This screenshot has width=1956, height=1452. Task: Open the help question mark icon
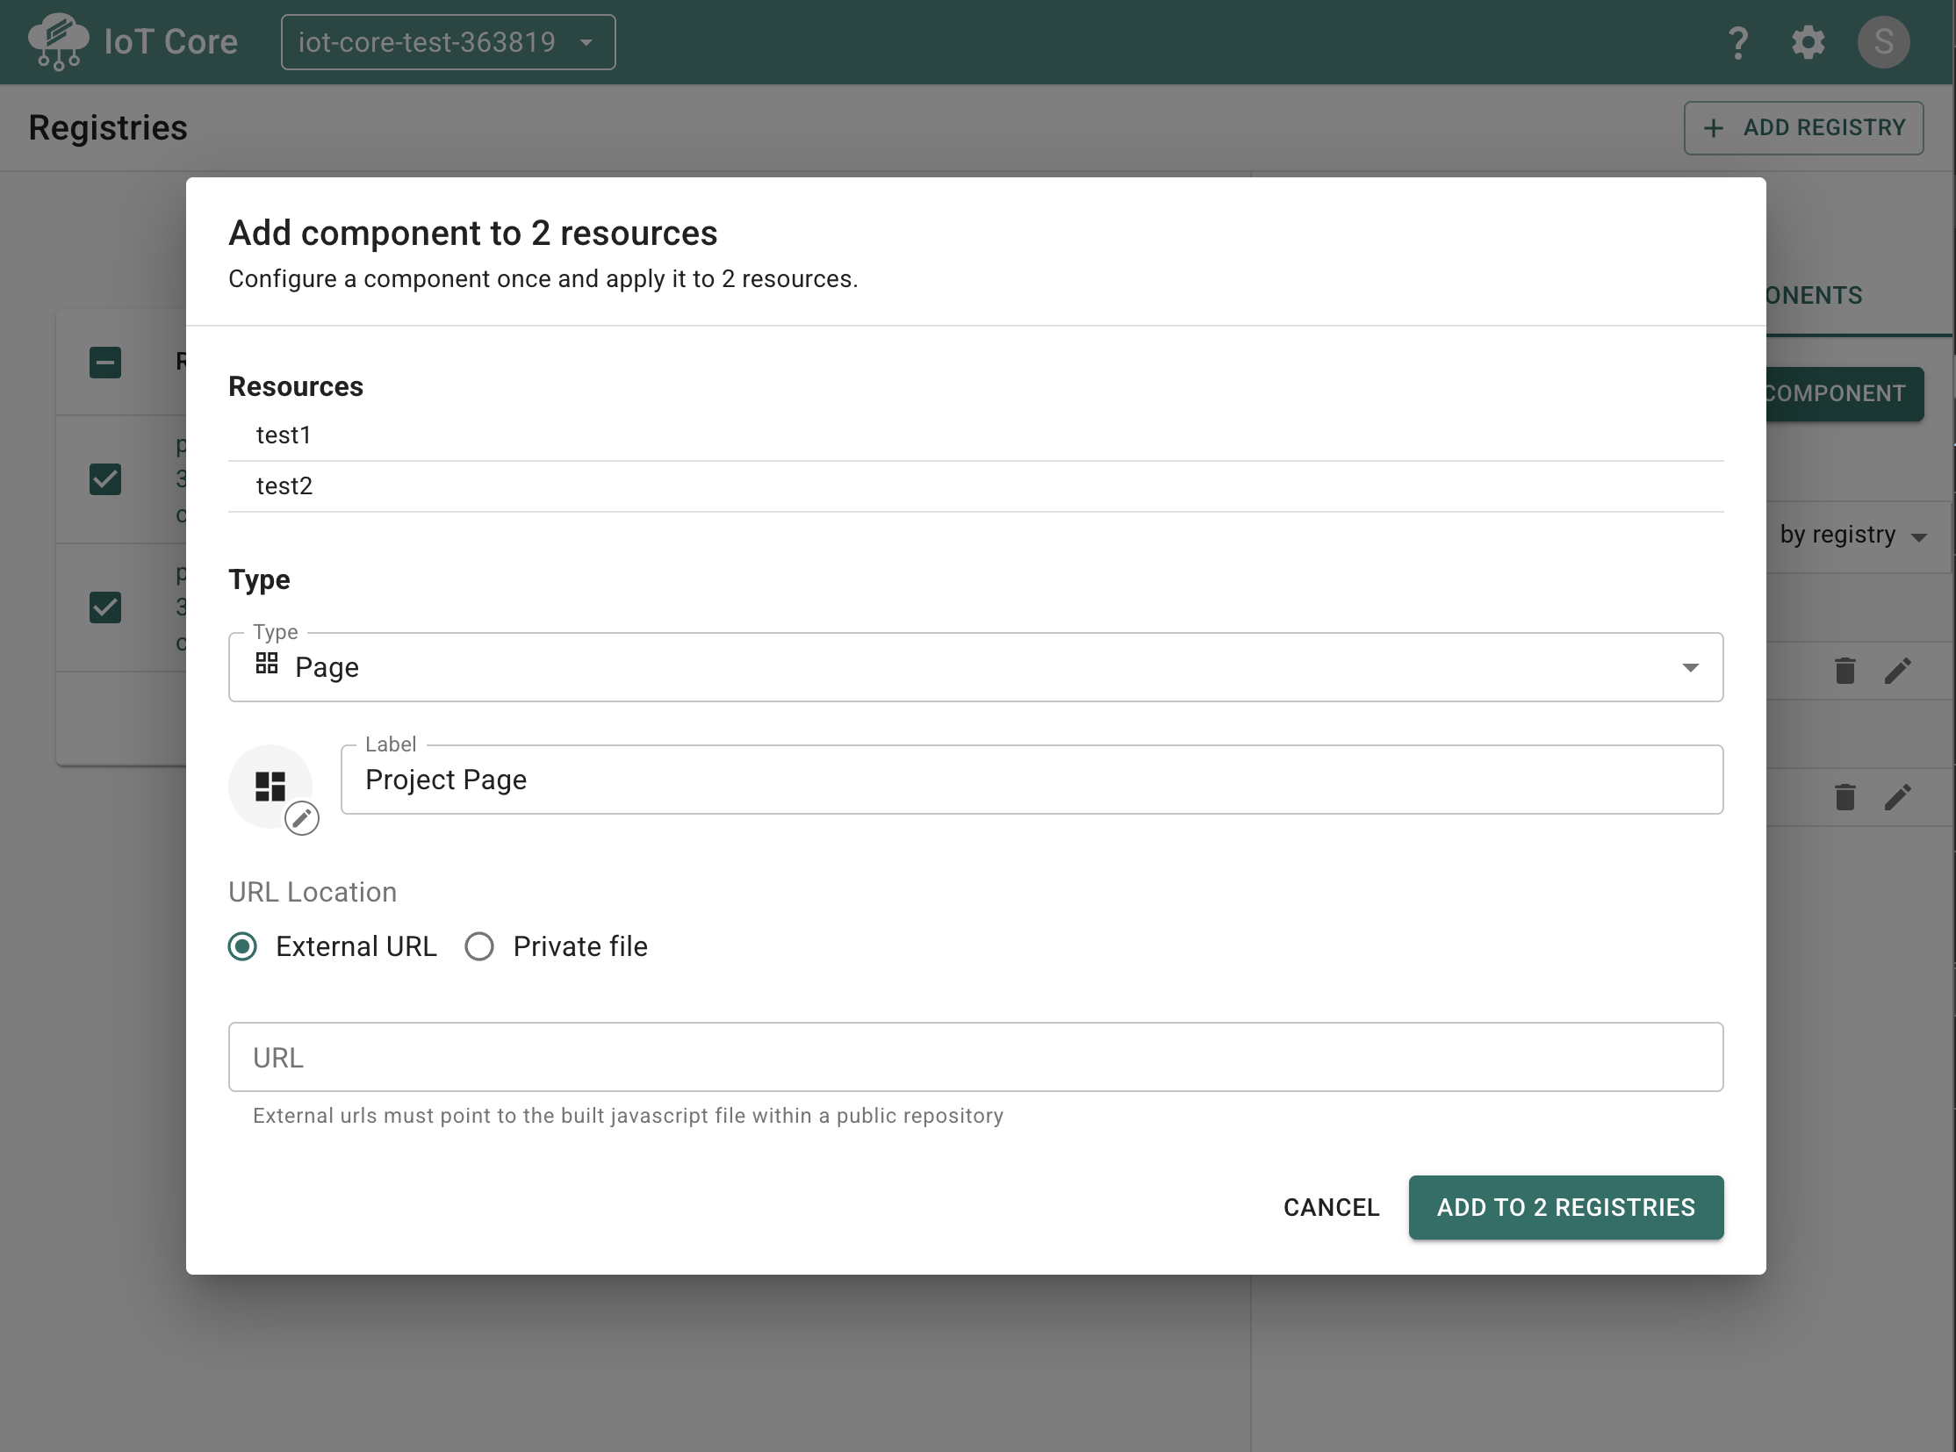point(1737,42)
